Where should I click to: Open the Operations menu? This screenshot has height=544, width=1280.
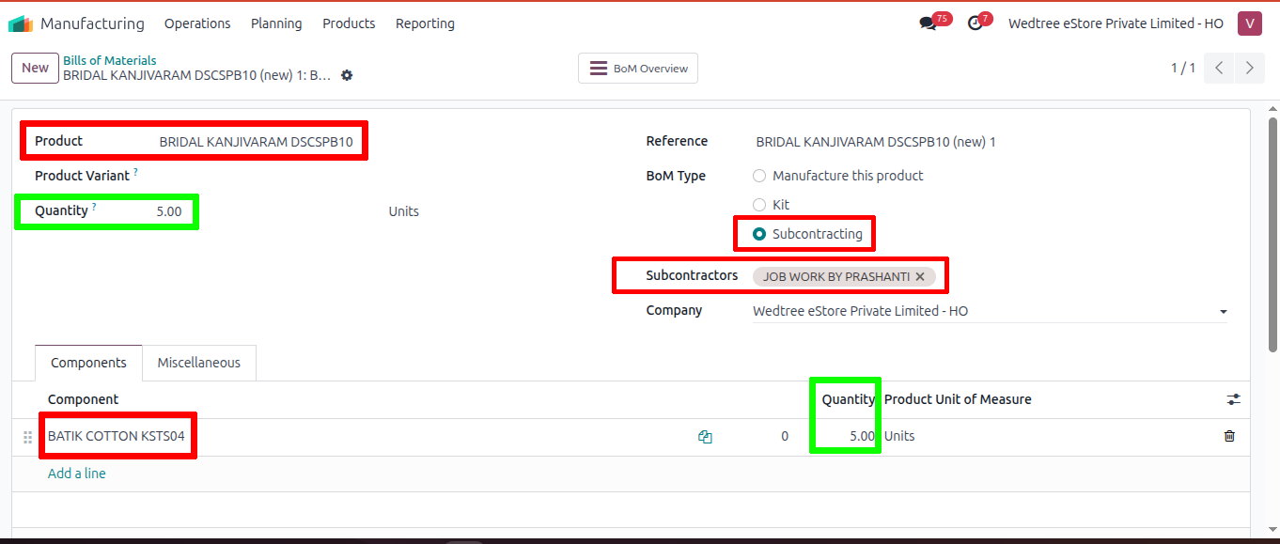197,23
